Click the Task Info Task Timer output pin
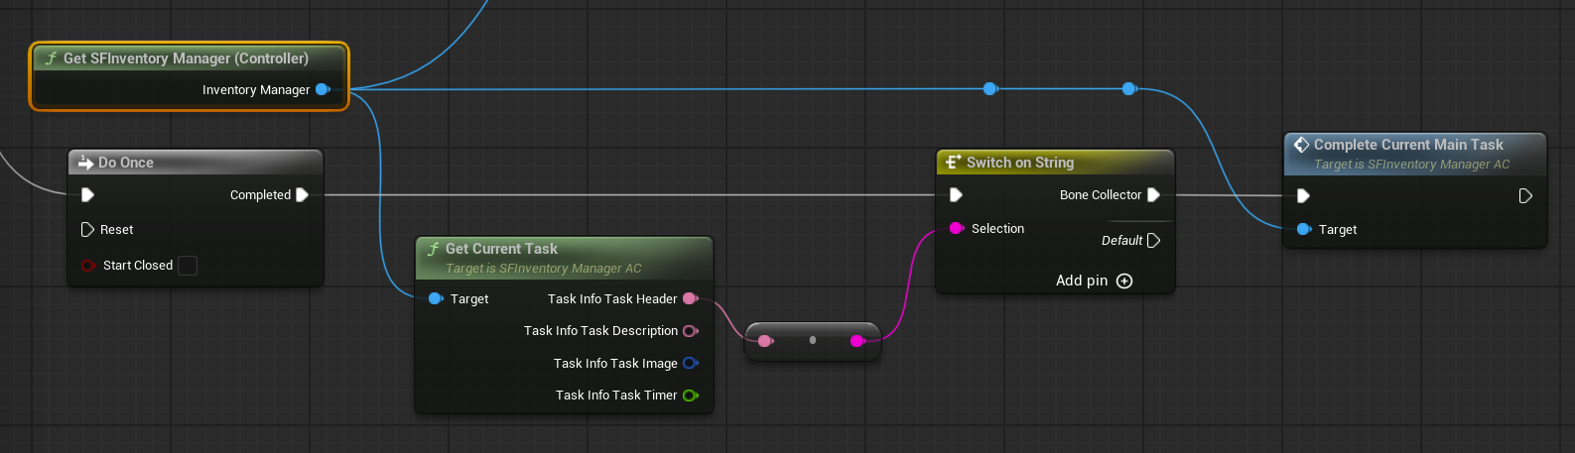The width and height of the screenshot is (1575, 453). pos(691,396)
